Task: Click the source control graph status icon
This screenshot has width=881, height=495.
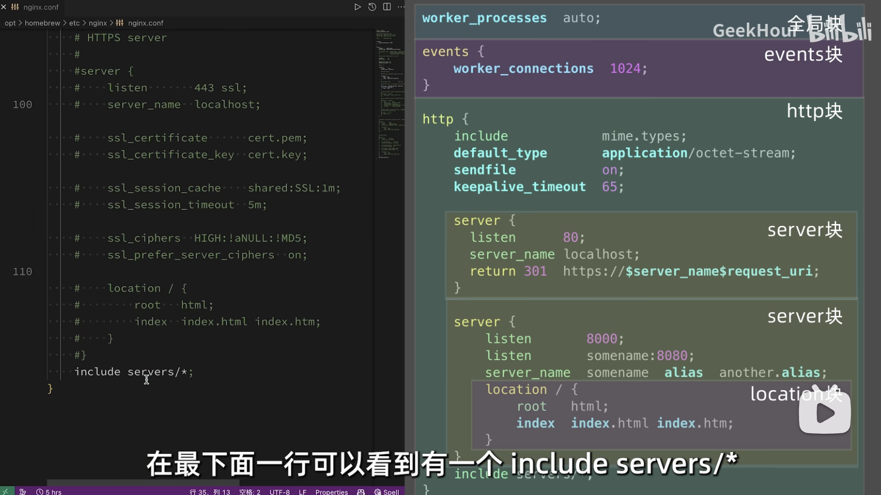Action: tap(23, 491)
